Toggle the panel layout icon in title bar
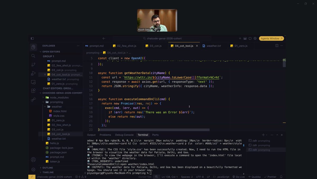 245,38
